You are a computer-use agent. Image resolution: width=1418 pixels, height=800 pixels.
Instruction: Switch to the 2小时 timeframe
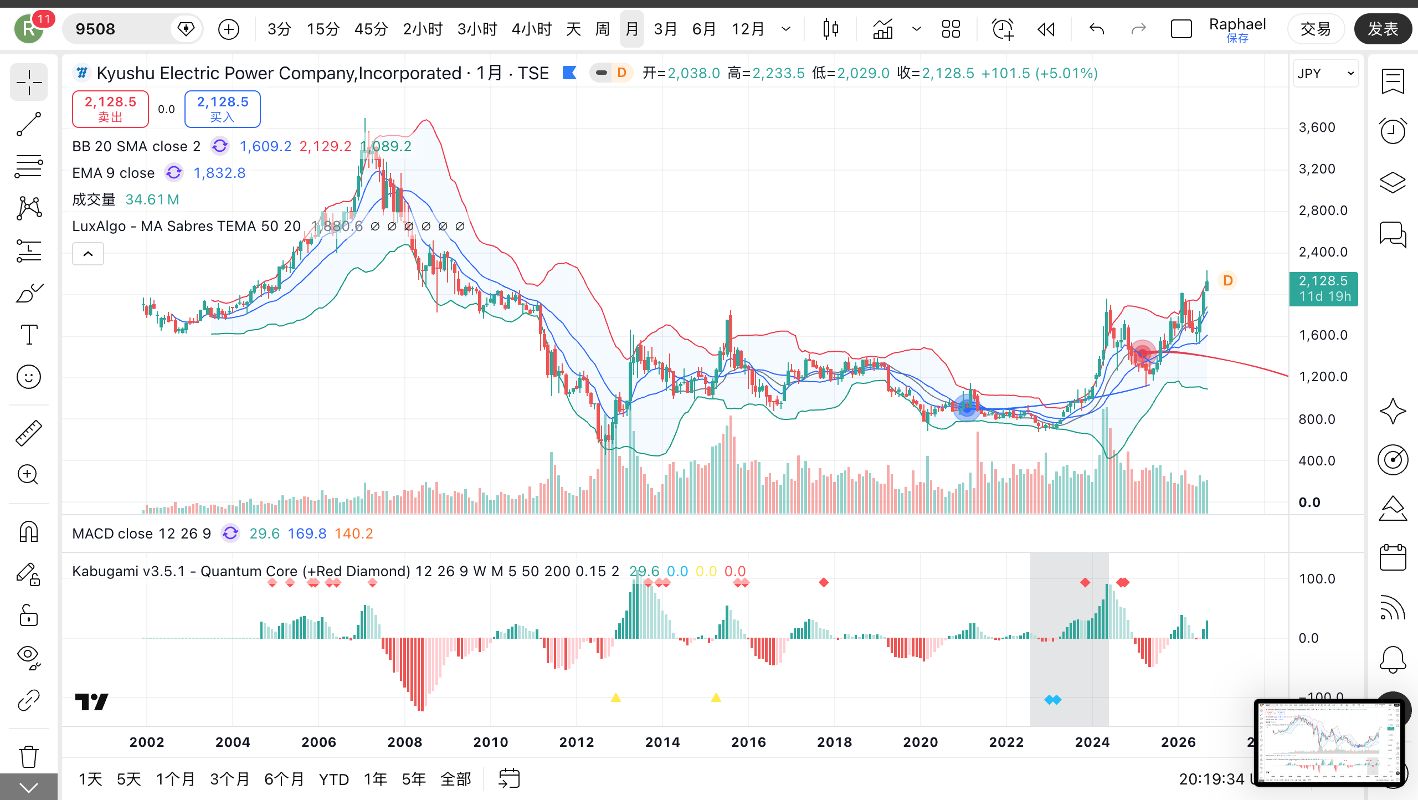point(423,29)
